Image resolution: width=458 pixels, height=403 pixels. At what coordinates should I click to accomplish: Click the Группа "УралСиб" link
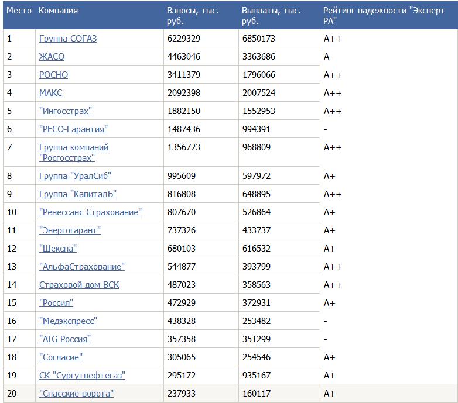pos(75,176)
